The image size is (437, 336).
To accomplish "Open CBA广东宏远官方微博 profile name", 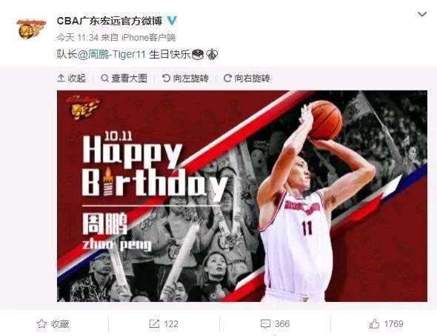I will coord(110,21).
